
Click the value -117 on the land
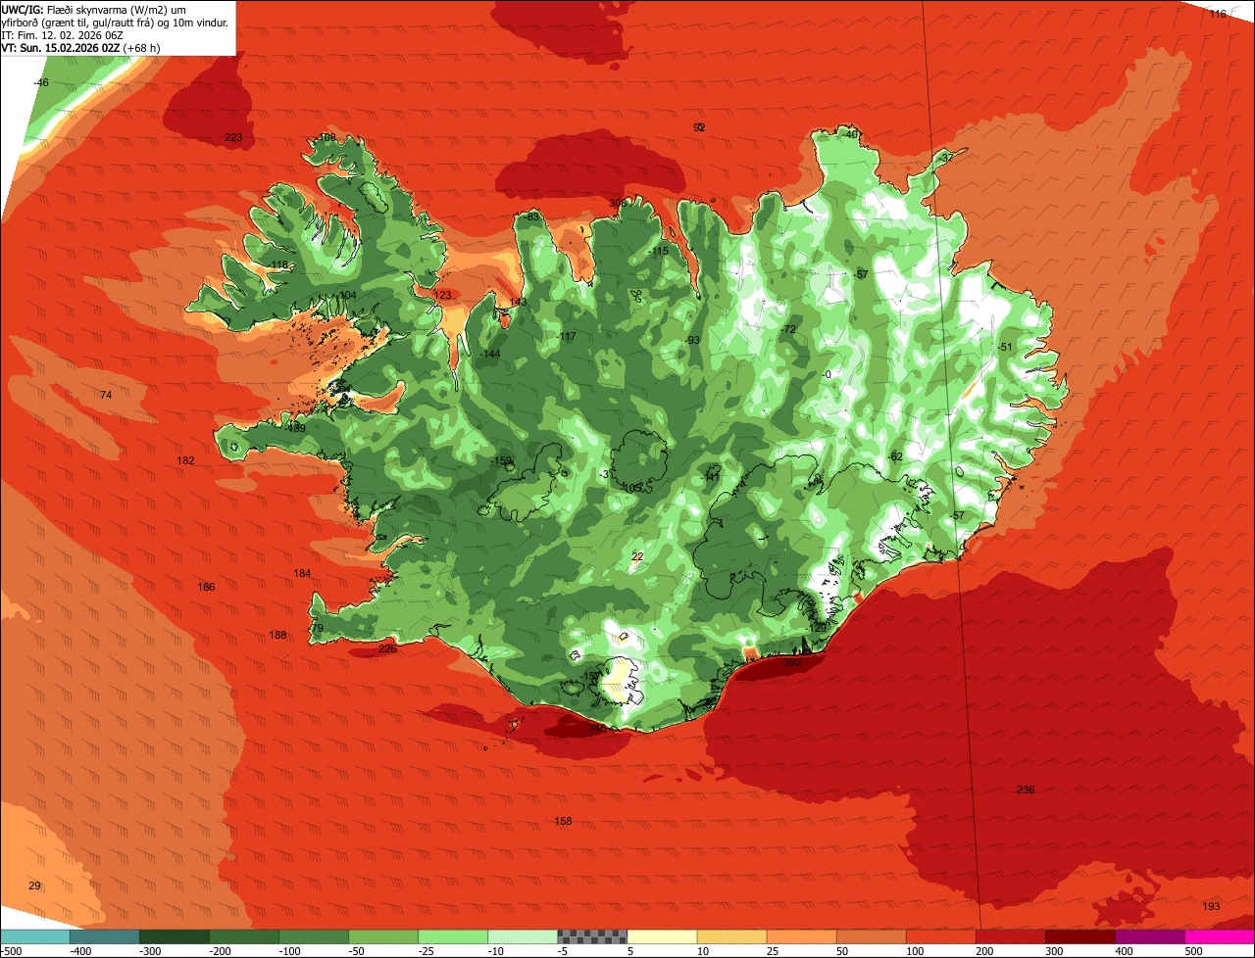click(x=566, y=337)
